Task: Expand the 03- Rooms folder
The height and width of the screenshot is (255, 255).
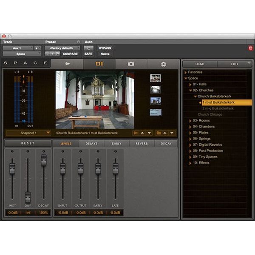Action: (190, 121)
